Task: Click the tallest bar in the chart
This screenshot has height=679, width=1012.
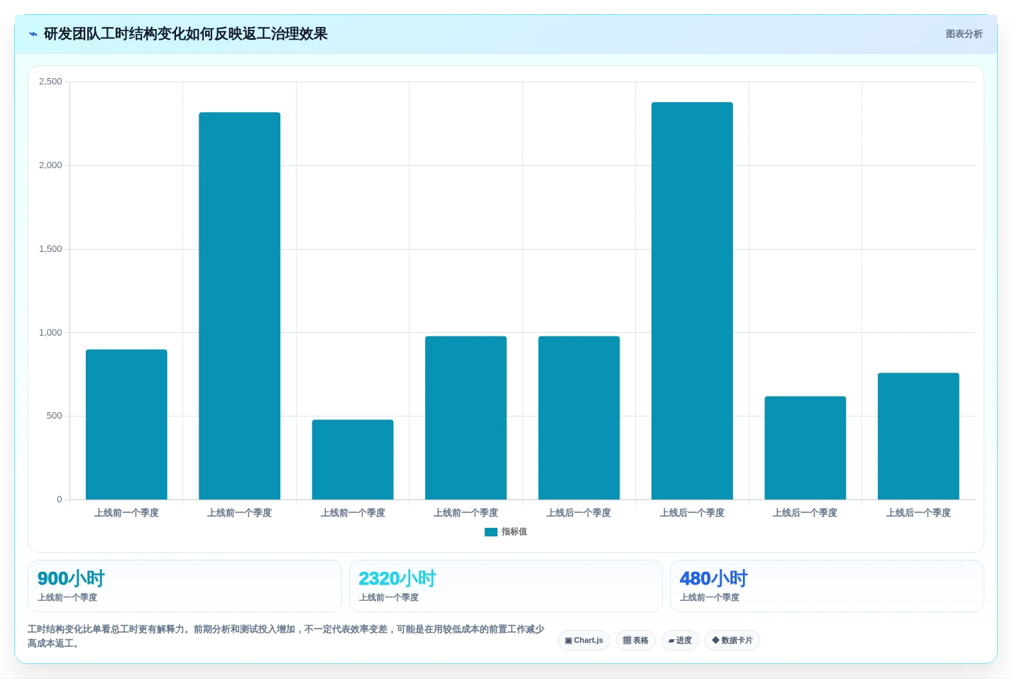Action: tap(692, 301)
